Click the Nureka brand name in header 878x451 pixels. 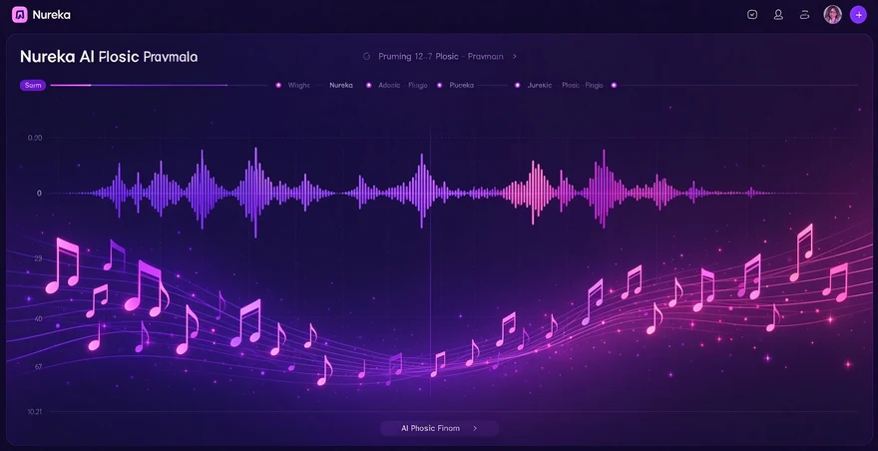click(x=52, y=15)
